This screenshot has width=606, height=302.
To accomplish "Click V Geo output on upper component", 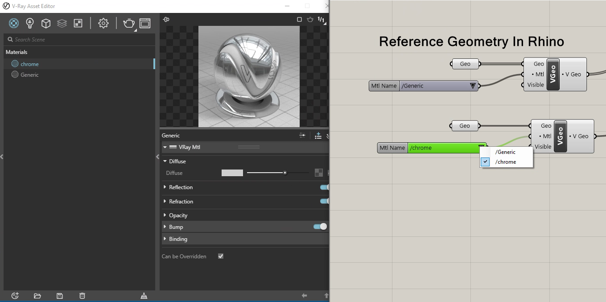I will click(573, 74).
